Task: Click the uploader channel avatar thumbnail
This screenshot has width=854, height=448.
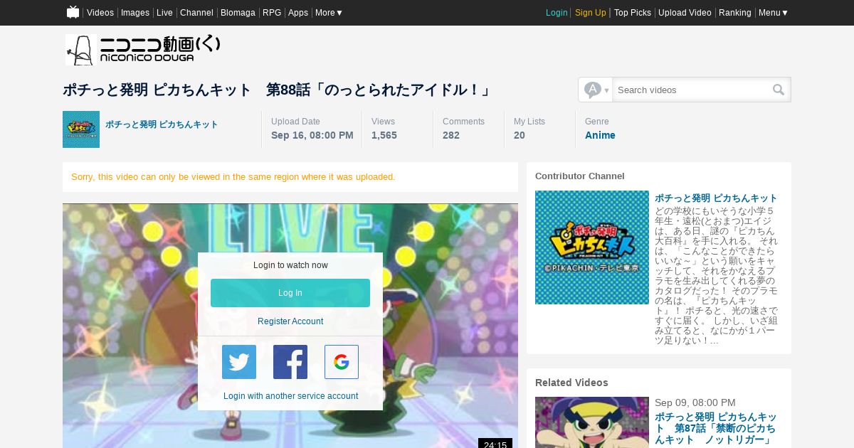Action: click(x=81, y=129)
